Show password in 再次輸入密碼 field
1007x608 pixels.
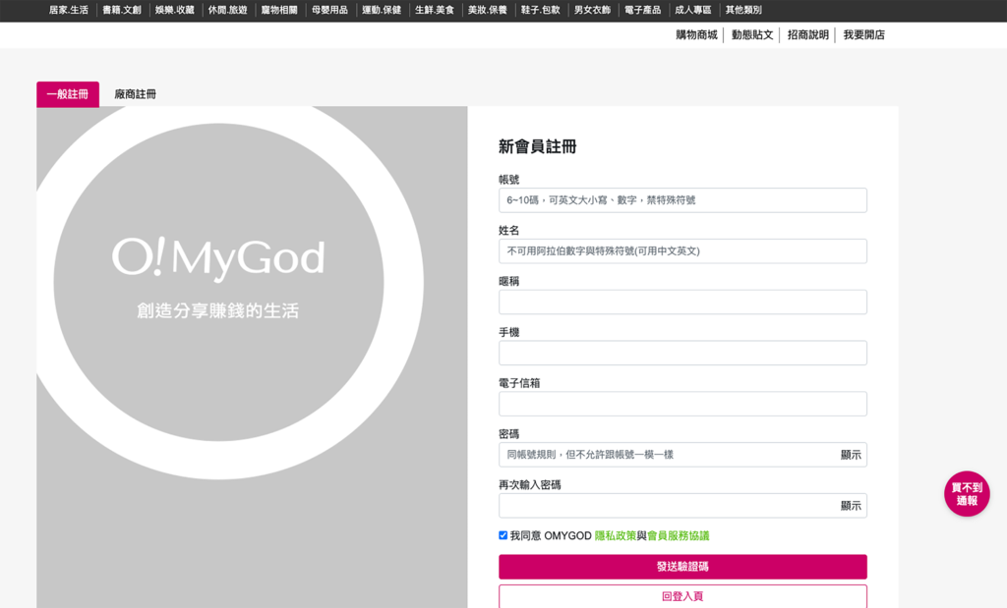tap(851, 506)
